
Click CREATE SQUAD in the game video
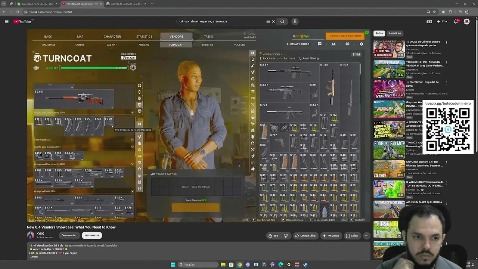298,44
